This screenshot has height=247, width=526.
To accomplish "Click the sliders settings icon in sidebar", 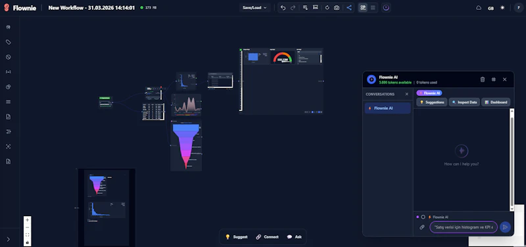I will (x=9, y=131).
